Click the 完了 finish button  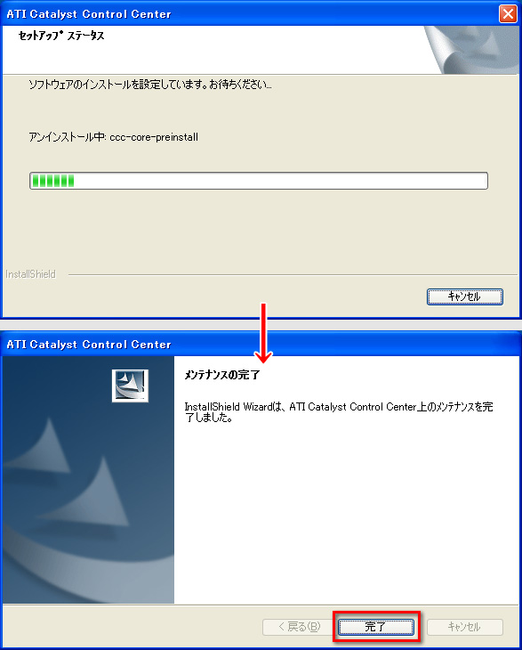(x=376, y=627)
